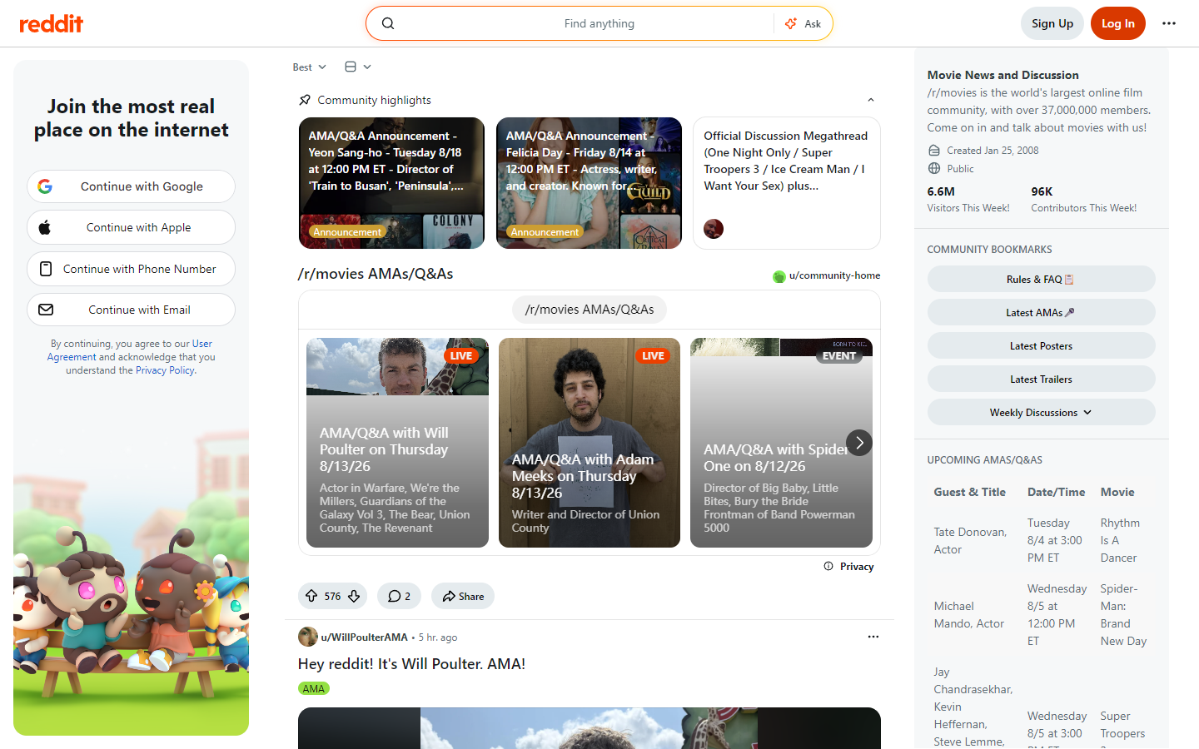Choose Continue with Email

pos(132,310)
